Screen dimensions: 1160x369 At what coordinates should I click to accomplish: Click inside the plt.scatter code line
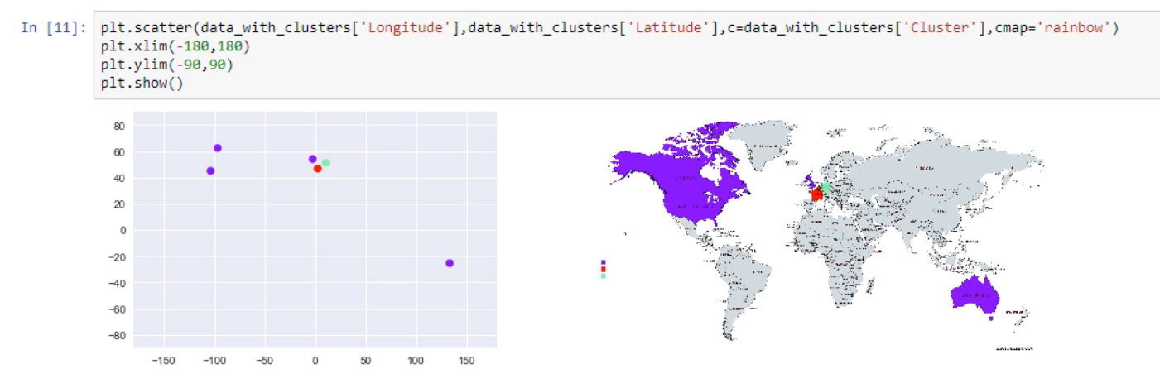pyautogui.click(x=580, y=29)
